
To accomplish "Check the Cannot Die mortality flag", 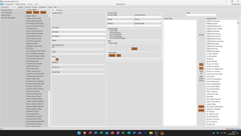I will [108, 31].
